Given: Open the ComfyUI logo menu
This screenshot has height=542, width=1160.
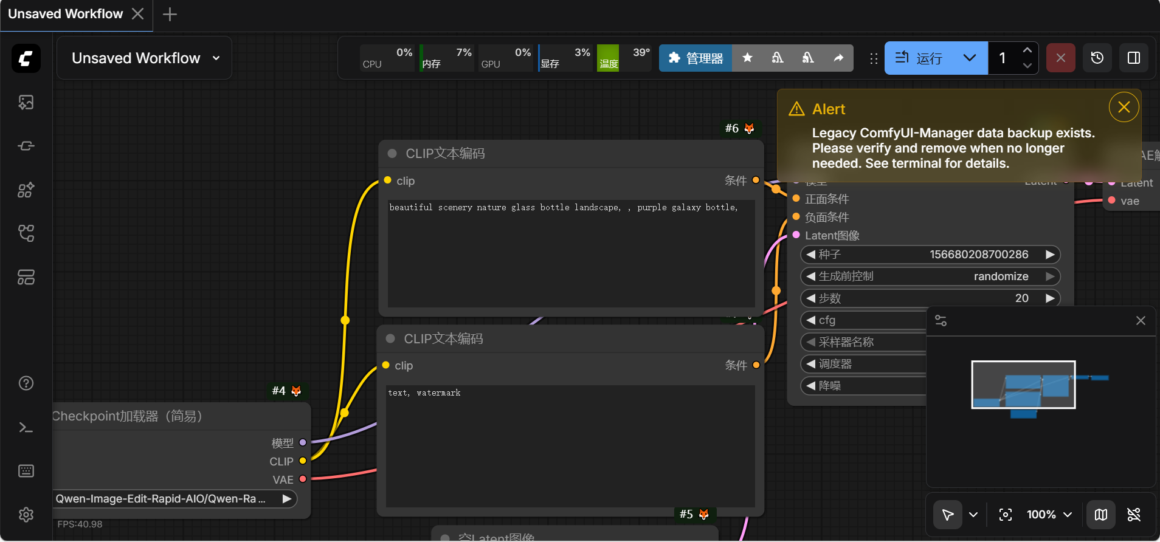Looking at the screenshot, I should click(x=26, y=58).
